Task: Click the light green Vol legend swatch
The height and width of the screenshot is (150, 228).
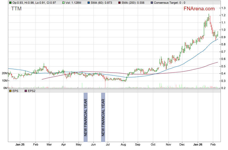Action: pos(63,3)
